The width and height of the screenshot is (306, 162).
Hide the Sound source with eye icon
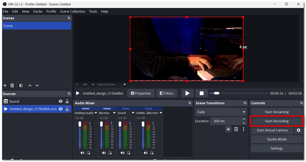click(x=61, y=101)
